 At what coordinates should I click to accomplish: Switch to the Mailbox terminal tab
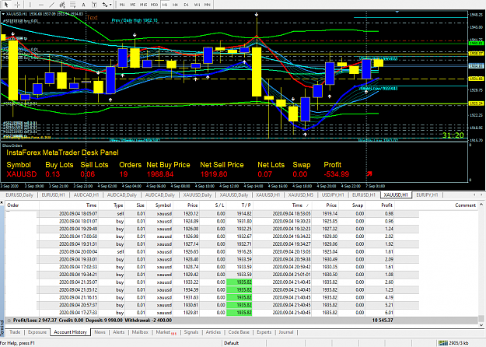tap(140, 332)
